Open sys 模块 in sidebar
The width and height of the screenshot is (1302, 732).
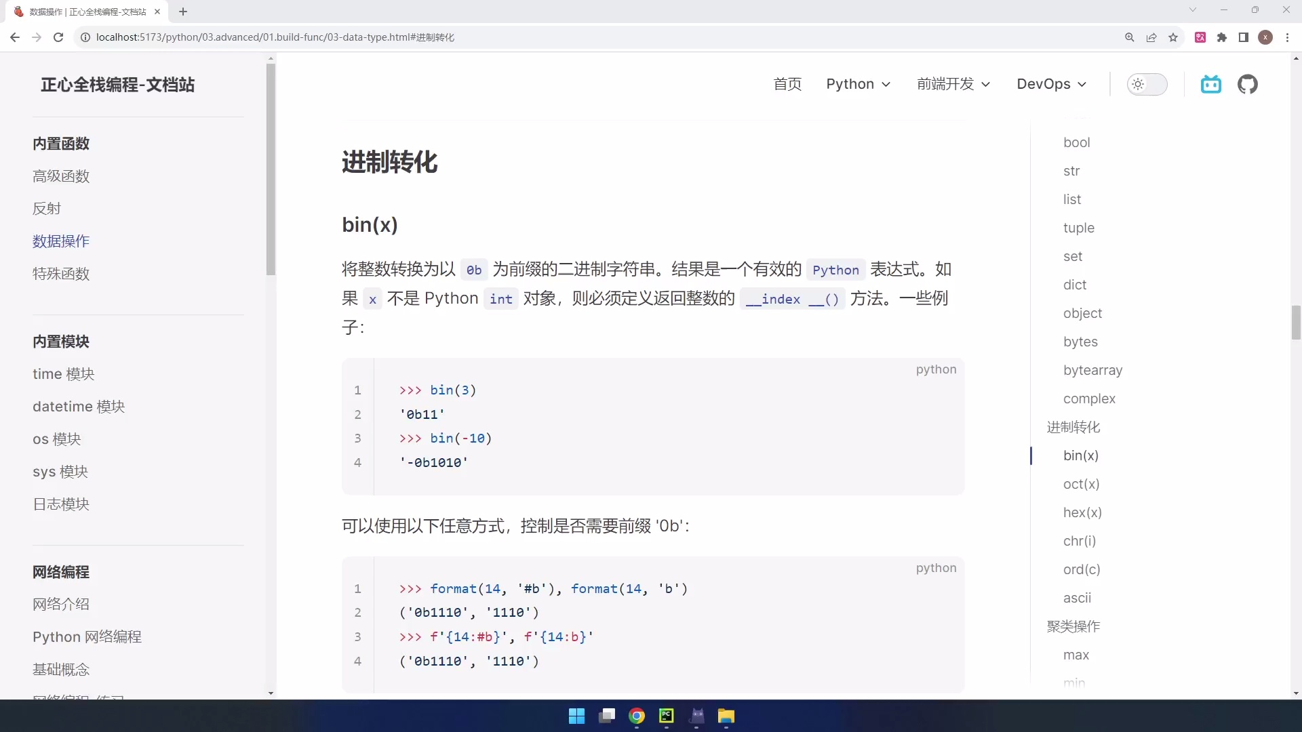60,472
